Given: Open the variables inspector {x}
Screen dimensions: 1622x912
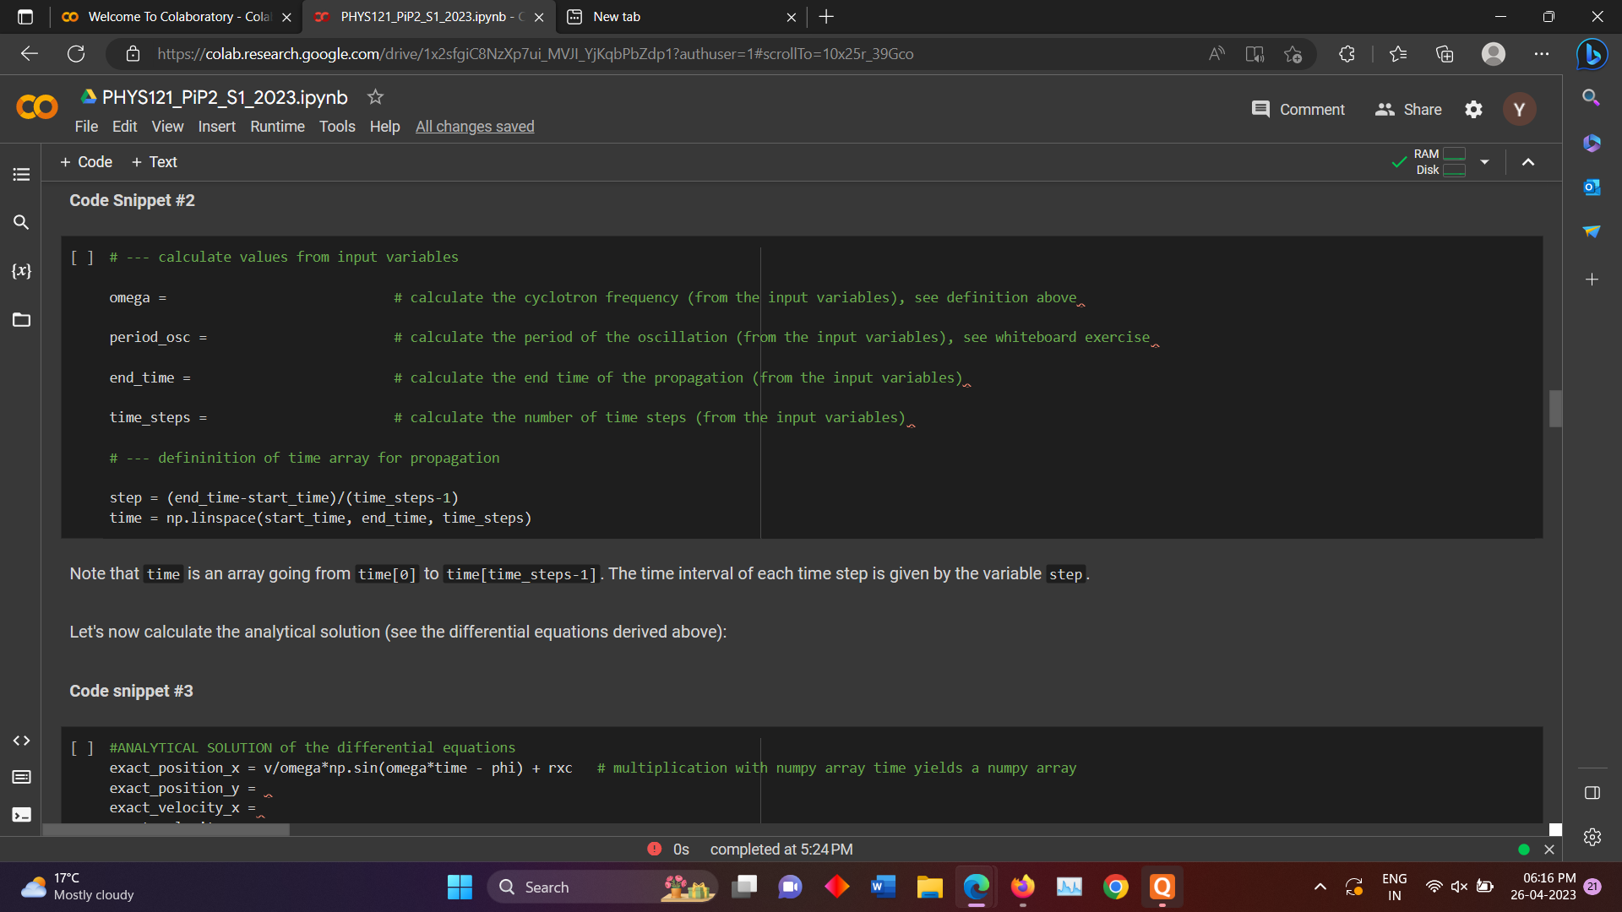Looking at the screenshot, I should click(21, 271).
